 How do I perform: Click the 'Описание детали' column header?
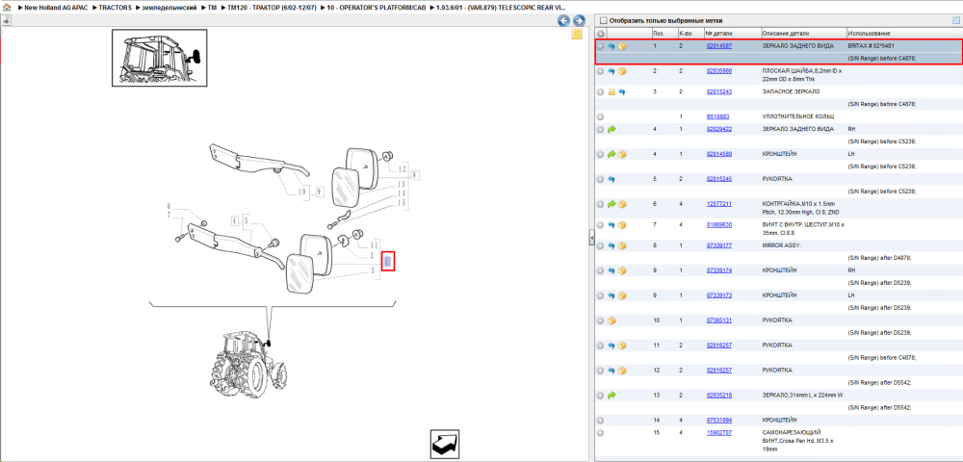(x=786, y=33)
